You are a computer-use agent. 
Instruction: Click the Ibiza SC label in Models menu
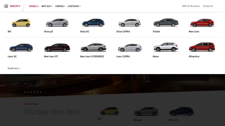click(85, 31)
